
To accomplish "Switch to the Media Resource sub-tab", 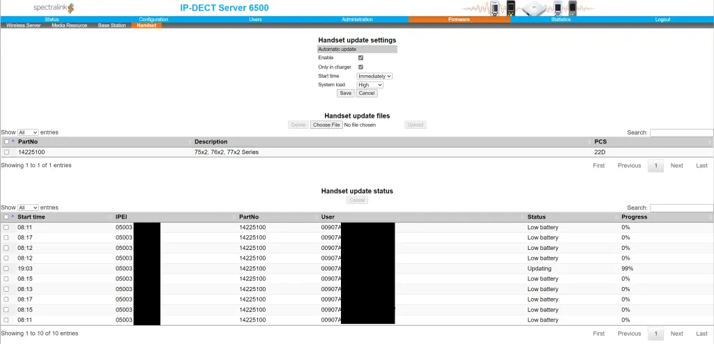I will coord(69,26).
